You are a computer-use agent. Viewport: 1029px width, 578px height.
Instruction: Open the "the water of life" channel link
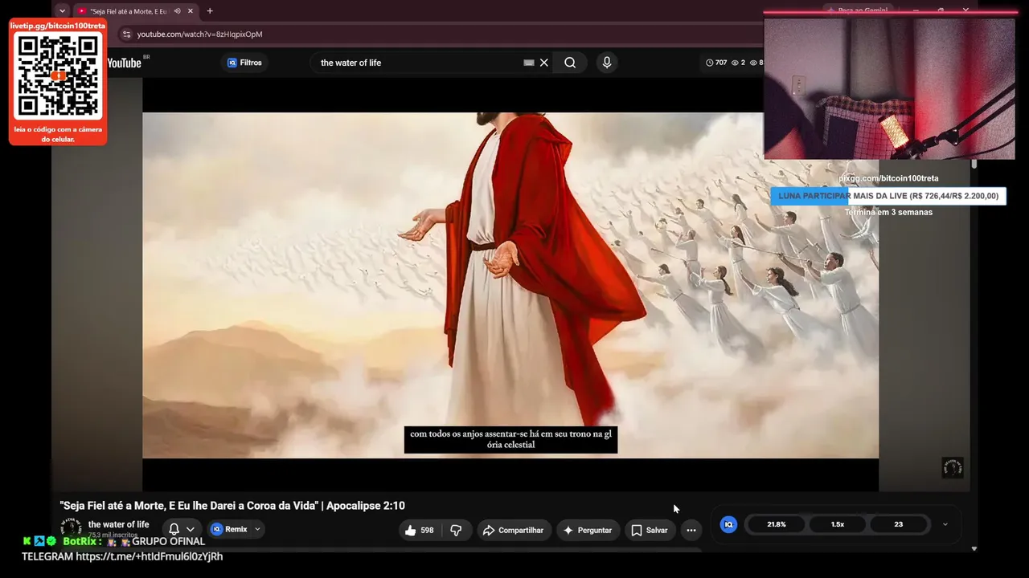[x=118, y=524]
